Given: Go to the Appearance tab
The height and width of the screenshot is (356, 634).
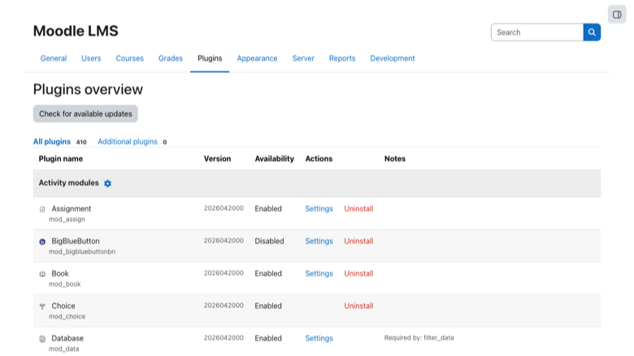Looking at the screenshot, I should click(257, 58).
